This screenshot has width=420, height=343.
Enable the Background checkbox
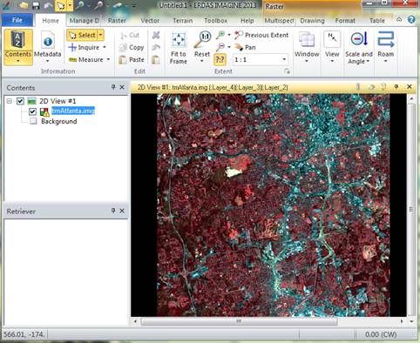[33, 121]
